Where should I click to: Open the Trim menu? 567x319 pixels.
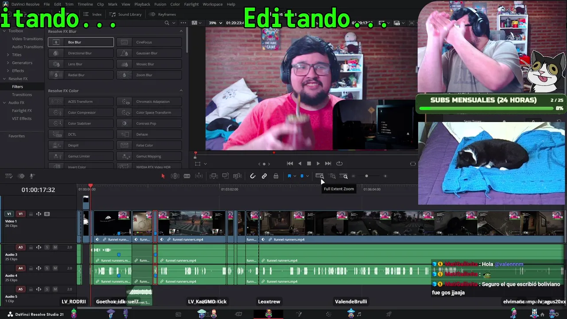[69, 4]
